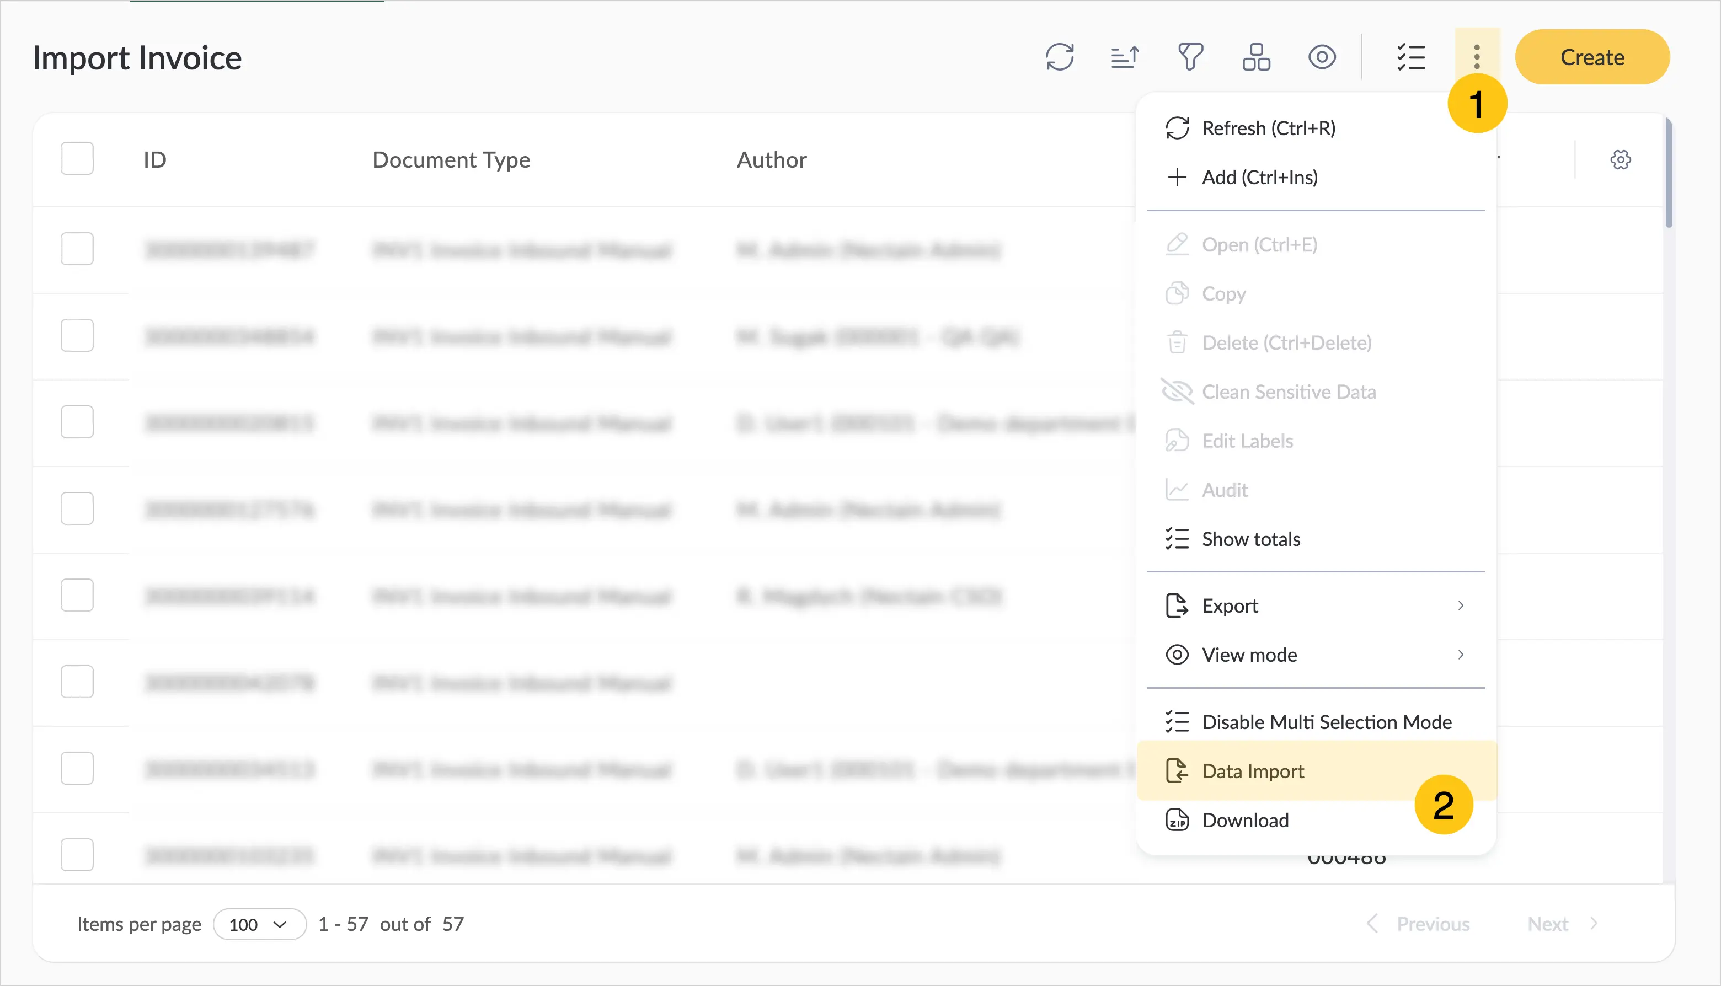This screenshot has width=1721, height=986.
Task: Click the refresh icon in toolbar
Action: pyautogui.click(x=1059, y=57)
